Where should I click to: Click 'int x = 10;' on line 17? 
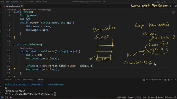[x=34, y=55]
